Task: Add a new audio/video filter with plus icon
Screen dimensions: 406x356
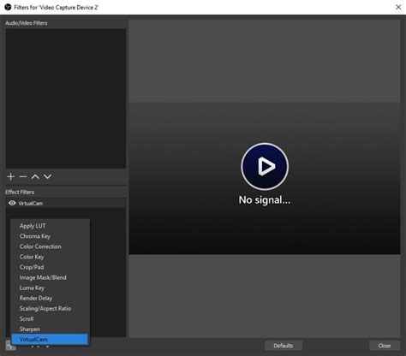Action: (11, 177)
